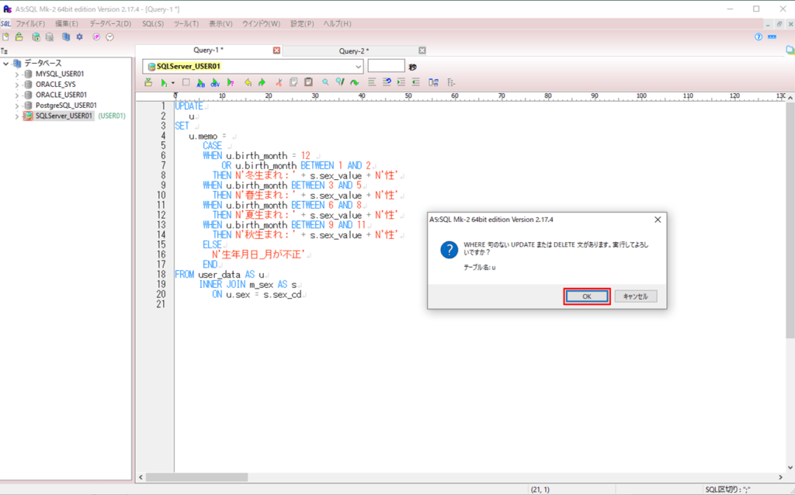Click the find magnifier icon
This screenshot has width=795, height=495.
coord(325,82)
